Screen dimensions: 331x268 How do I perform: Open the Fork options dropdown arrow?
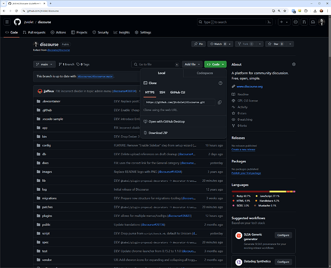pyautogui.click(x=260, y=44)
